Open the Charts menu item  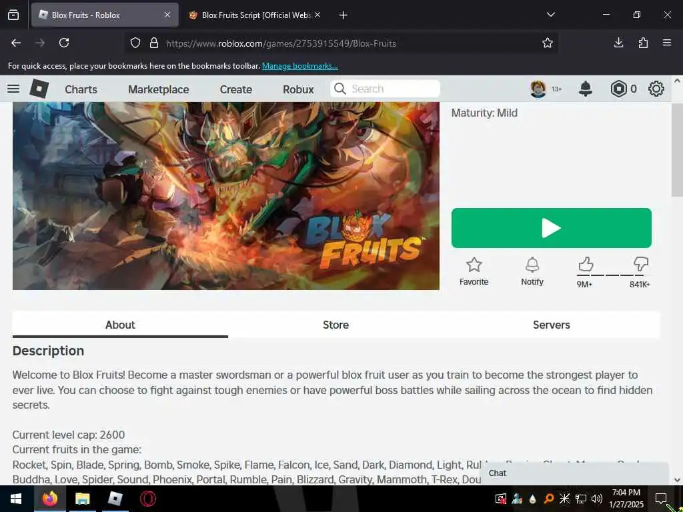(x=81, y=89)
